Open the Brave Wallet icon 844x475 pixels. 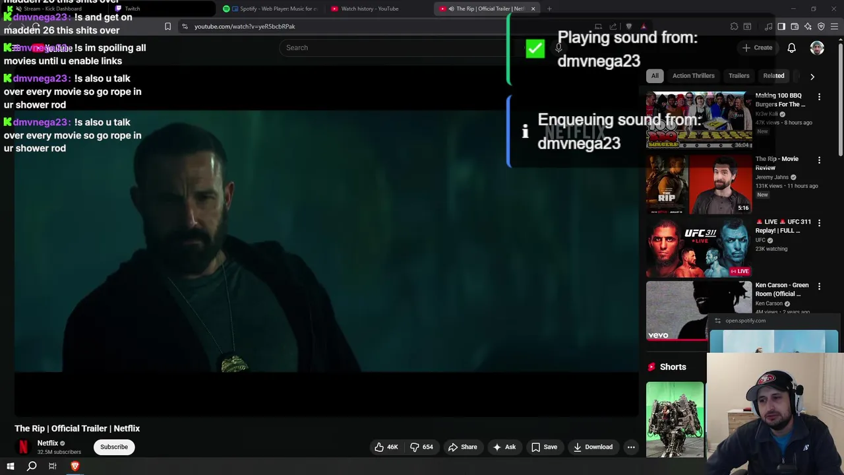pyautogui.click(x=795, y=26)
